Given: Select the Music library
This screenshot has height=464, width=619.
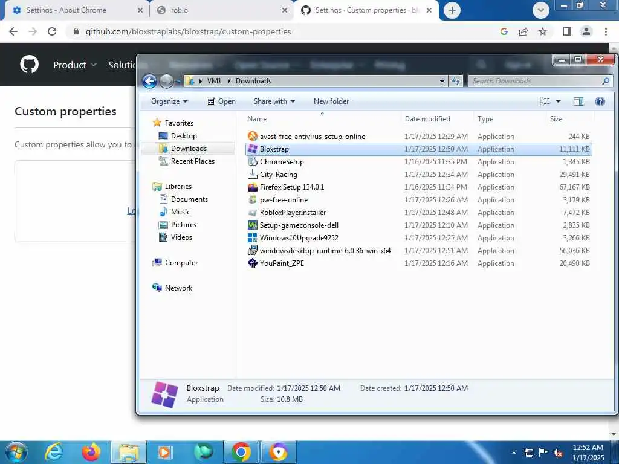Looking at the screenshot, I should 175,212.
